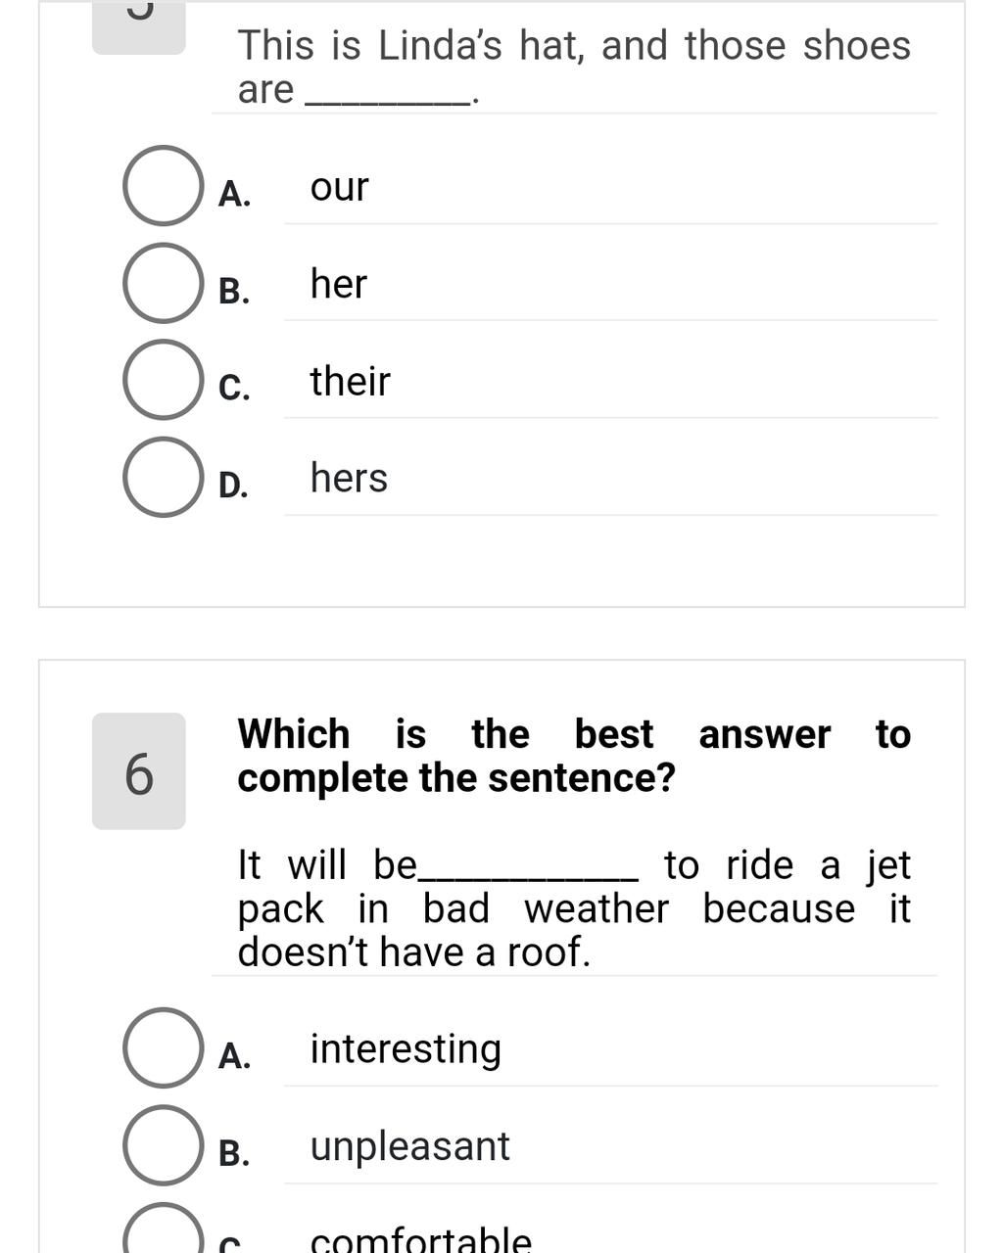Click the question number 6 badge

pos(139,771)
